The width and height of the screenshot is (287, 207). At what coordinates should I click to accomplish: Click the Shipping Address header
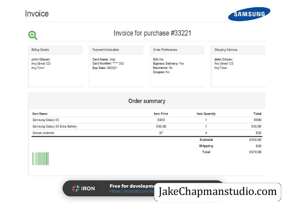238,50
